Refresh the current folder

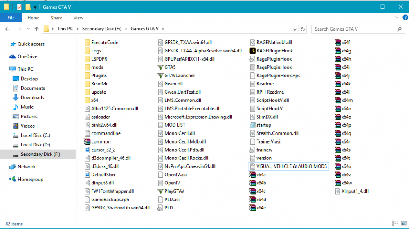(x=303, y=29)
